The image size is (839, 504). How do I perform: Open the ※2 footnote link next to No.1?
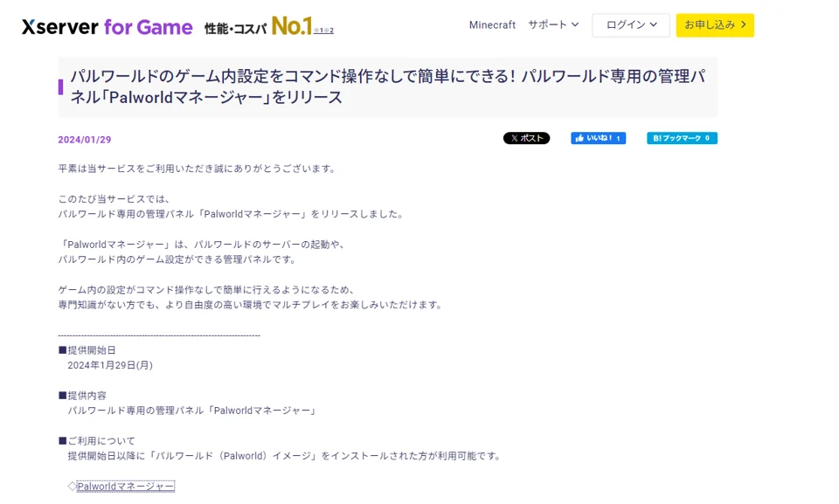pos(329,31)
